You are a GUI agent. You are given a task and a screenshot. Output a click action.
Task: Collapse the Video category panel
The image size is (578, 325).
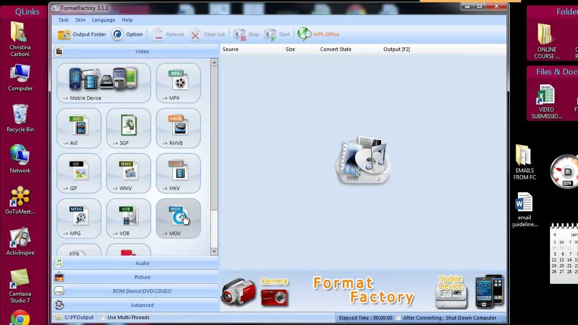coord(135,51)
